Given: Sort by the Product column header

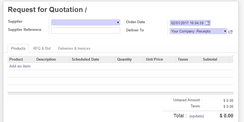Looking at the screenshot, I should coord(16,59).
